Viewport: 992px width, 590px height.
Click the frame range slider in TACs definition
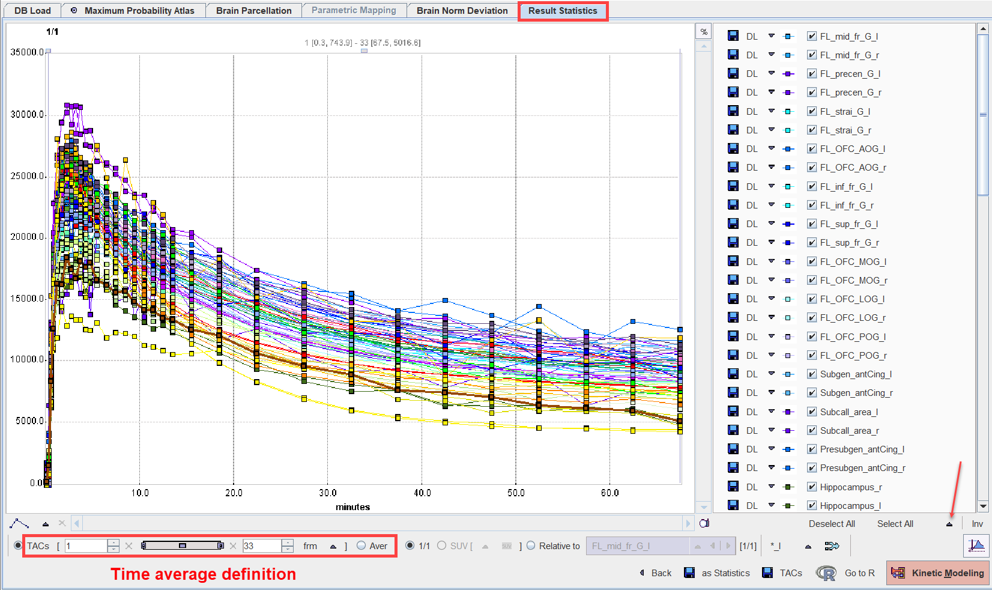183,546
